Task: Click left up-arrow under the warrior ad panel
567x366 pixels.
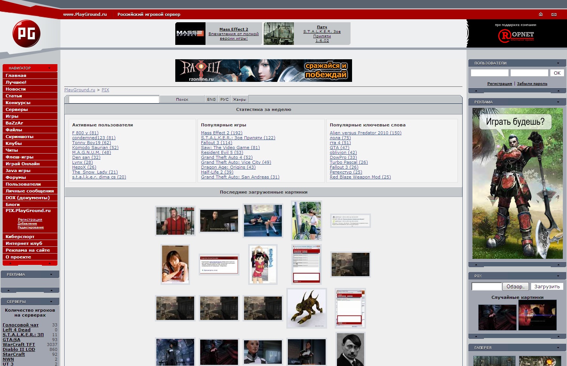Action: 476,265
